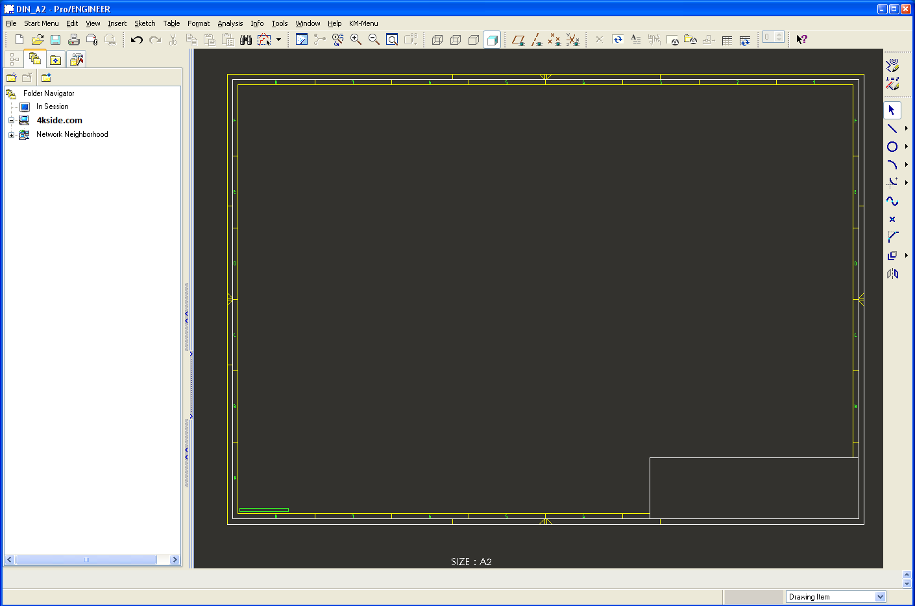915x606 pixels.
Task: Select the In Session tree item
Action: coord(52,106)
